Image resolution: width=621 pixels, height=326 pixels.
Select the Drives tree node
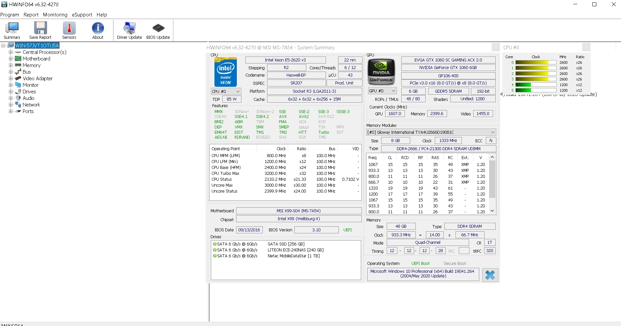tap(29, 92)
